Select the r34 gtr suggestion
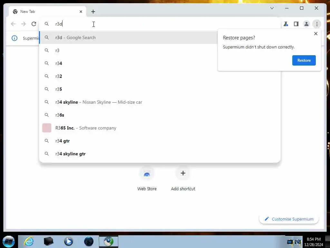This screenshot has height=248, width=330. tap(160, 141)
